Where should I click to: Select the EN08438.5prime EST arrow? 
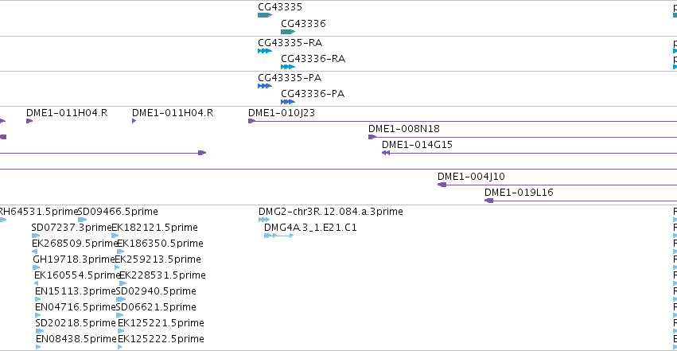[x=38, y=347]
